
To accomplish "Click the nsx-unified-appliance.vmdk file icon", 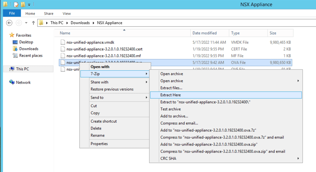I will coord(63,42).
